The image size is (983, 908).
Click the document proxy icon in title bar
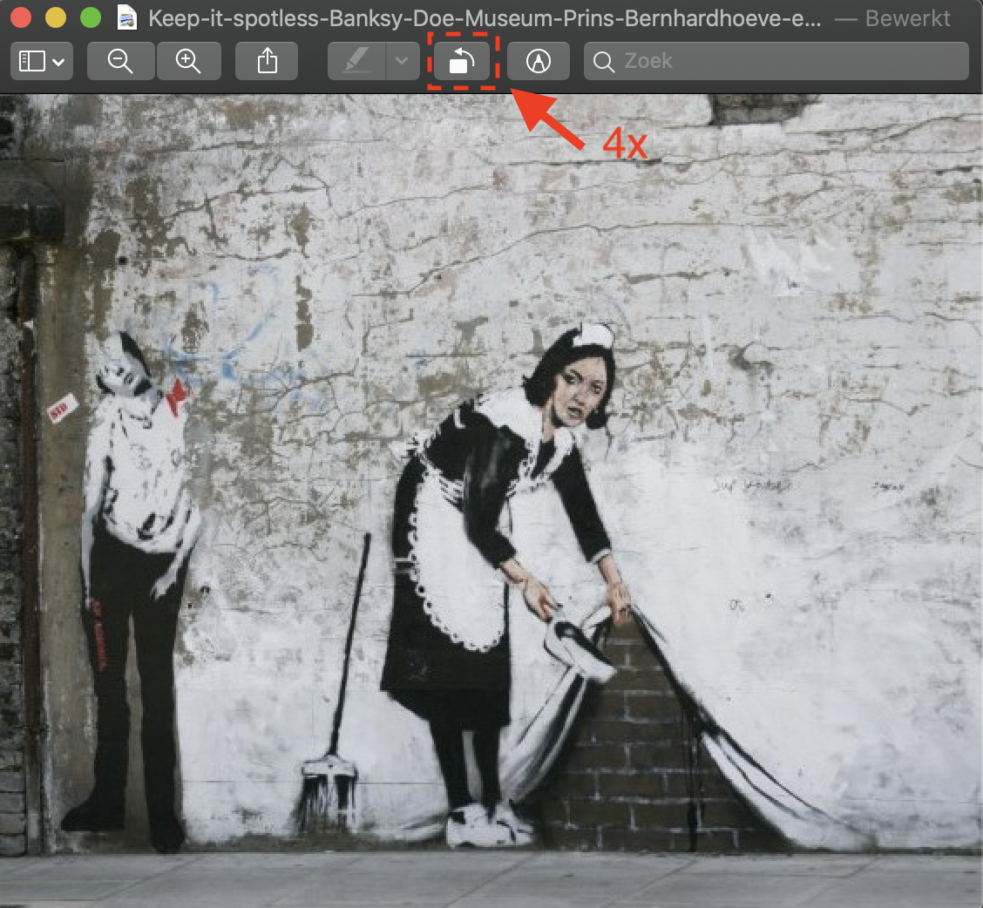tap(127, 17)
